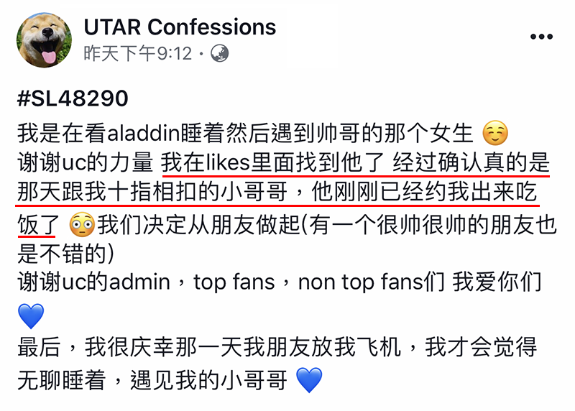Click the word admin in the post
575x411 pixels.
click(139, 282)
